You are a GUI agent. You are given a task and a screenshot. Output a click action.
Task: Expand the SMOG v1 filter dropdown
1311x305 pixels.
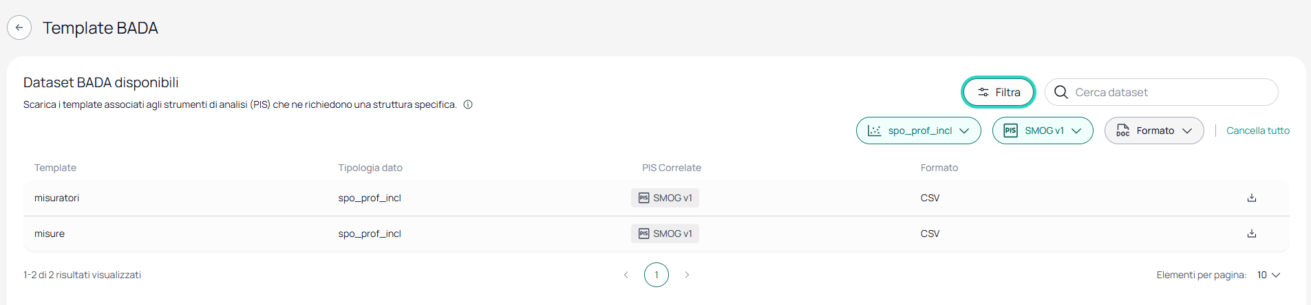pos(1043,131)
